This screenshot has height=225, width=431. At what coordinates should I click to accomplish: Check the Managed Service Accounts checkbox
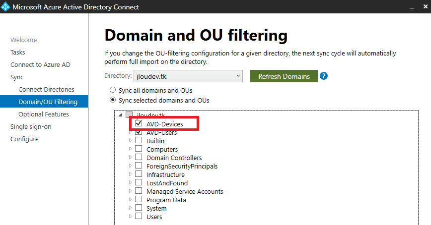pyautogui.click(x=139, y=191)
